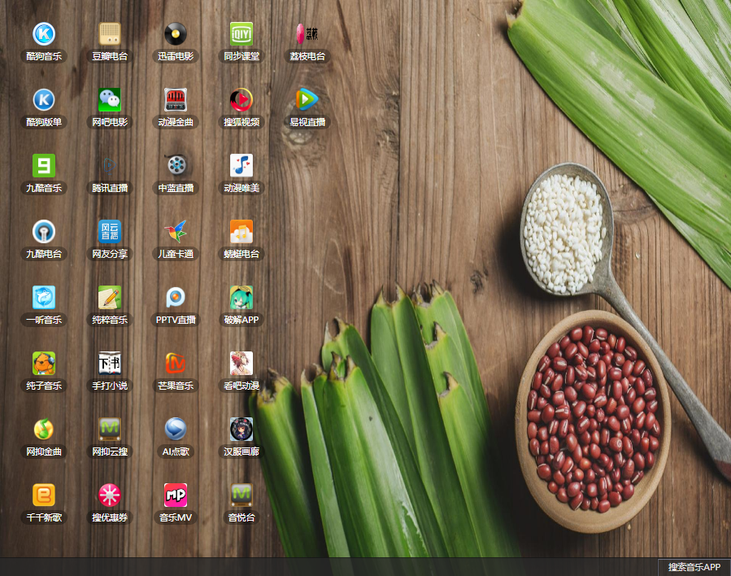Launch 中蓝直播 film reel icon
Image resolution: width=731 pixels, height=576 pixels.
click(x=176, y=166)
